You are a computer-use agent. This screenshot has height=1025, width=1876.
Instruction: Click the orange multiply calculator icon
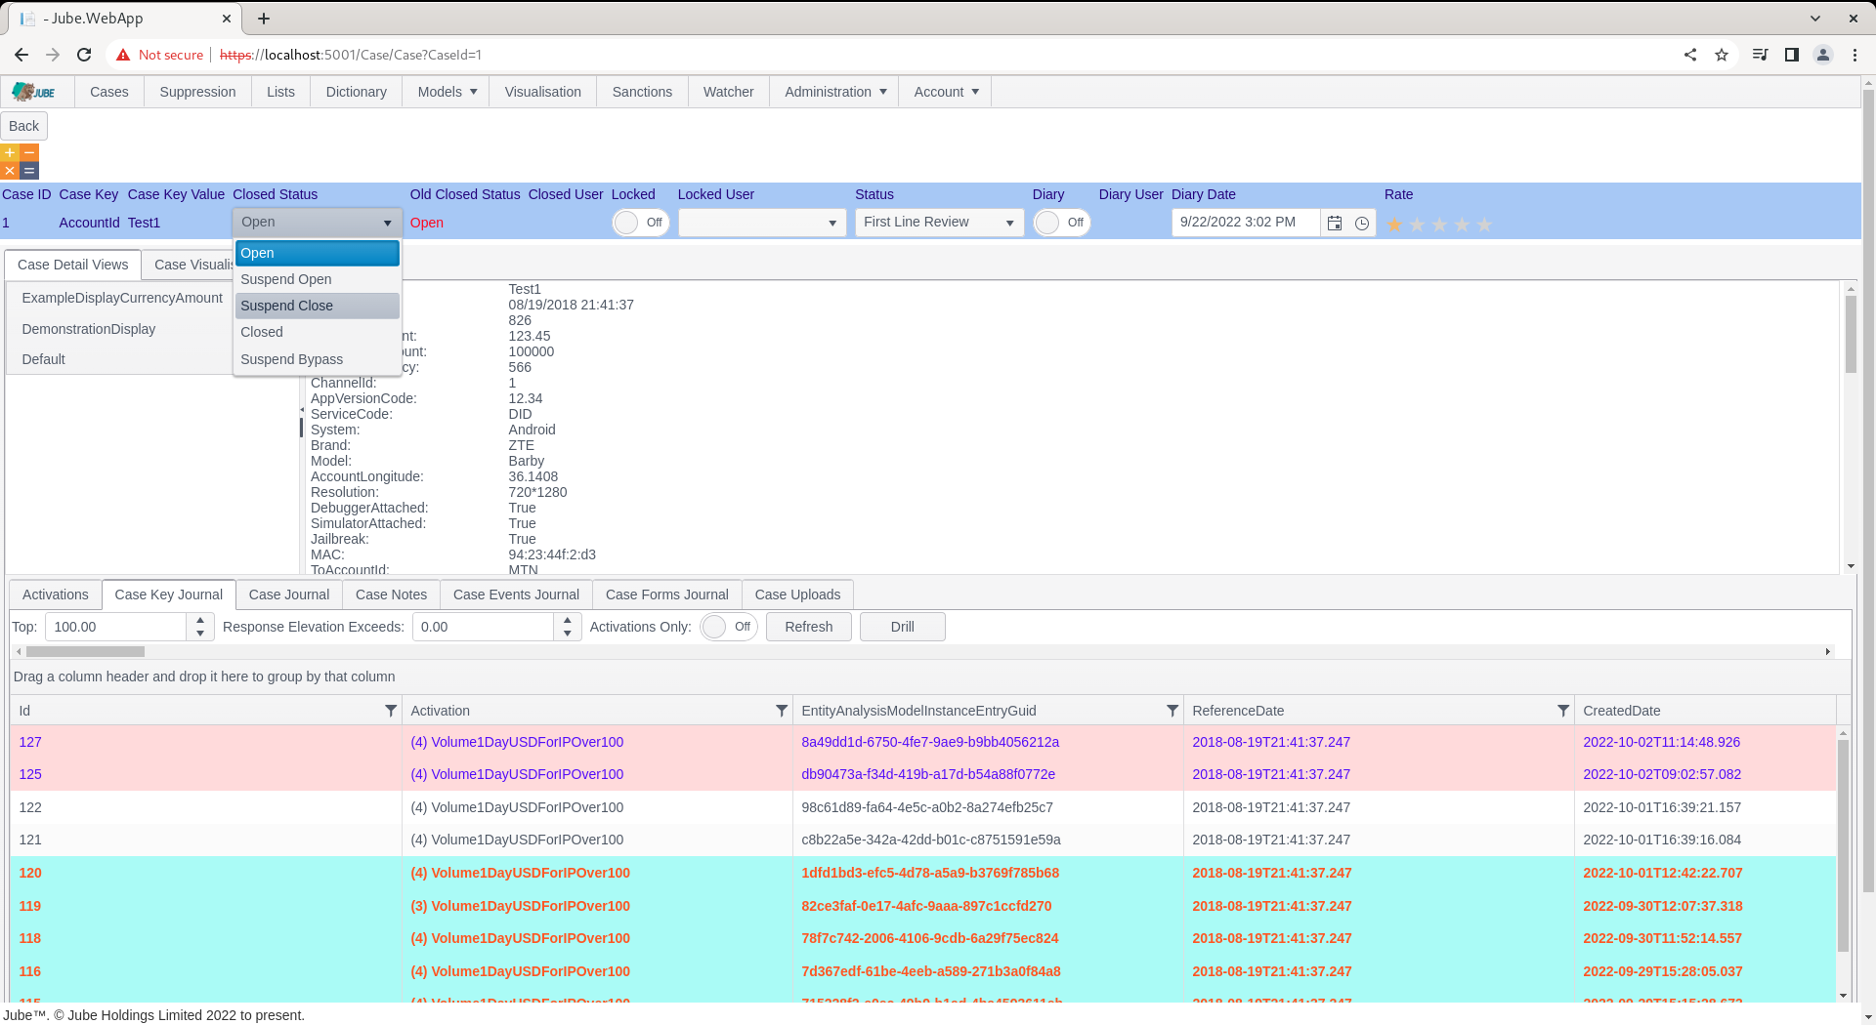(10, 171)
